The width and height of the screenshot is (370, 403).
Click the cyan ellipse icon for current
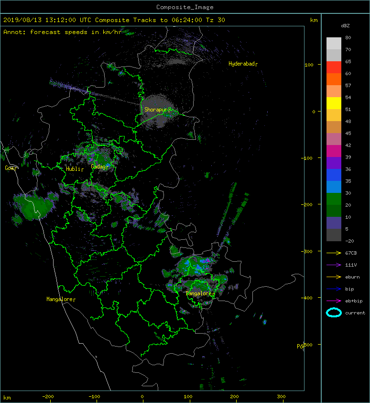pyautogui.click(x=334, y=313)
